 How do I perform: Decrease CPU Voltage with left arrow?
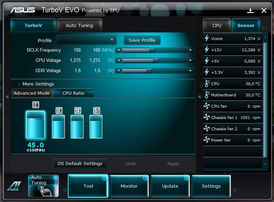118,60
